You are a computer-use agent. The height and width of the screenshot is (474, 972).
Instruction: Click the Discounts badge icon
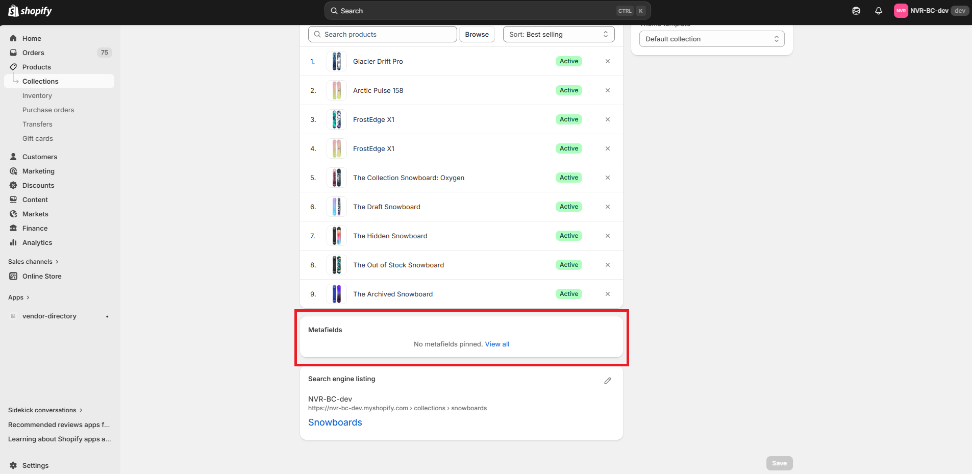point(13,185)
